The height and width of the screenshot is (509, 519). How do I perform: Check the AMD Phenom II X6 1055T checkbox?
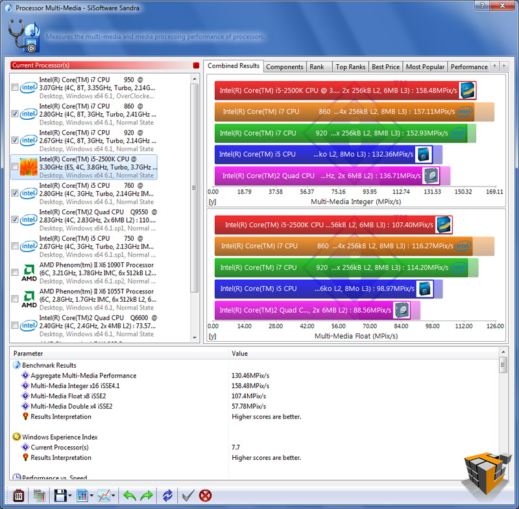pyautogui.click(x=14, y=299)
